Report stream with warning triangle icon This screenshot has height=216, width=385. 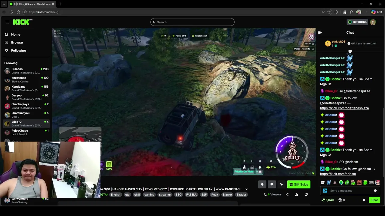[x=297, y=194]
